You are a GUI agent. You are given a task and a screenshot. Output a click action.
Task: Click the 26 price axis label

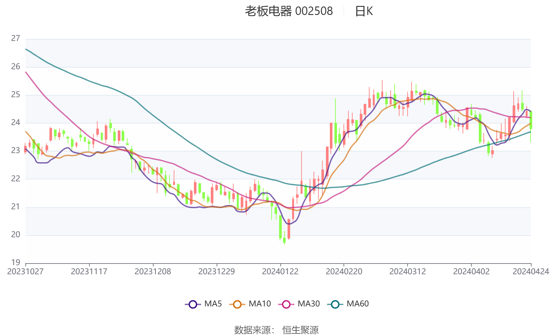coord(16,67)
